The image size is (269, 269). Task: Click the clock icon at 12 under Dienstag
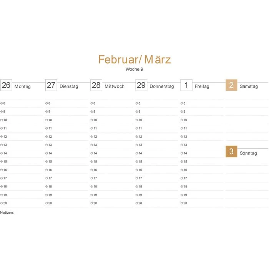pos(46,137)
